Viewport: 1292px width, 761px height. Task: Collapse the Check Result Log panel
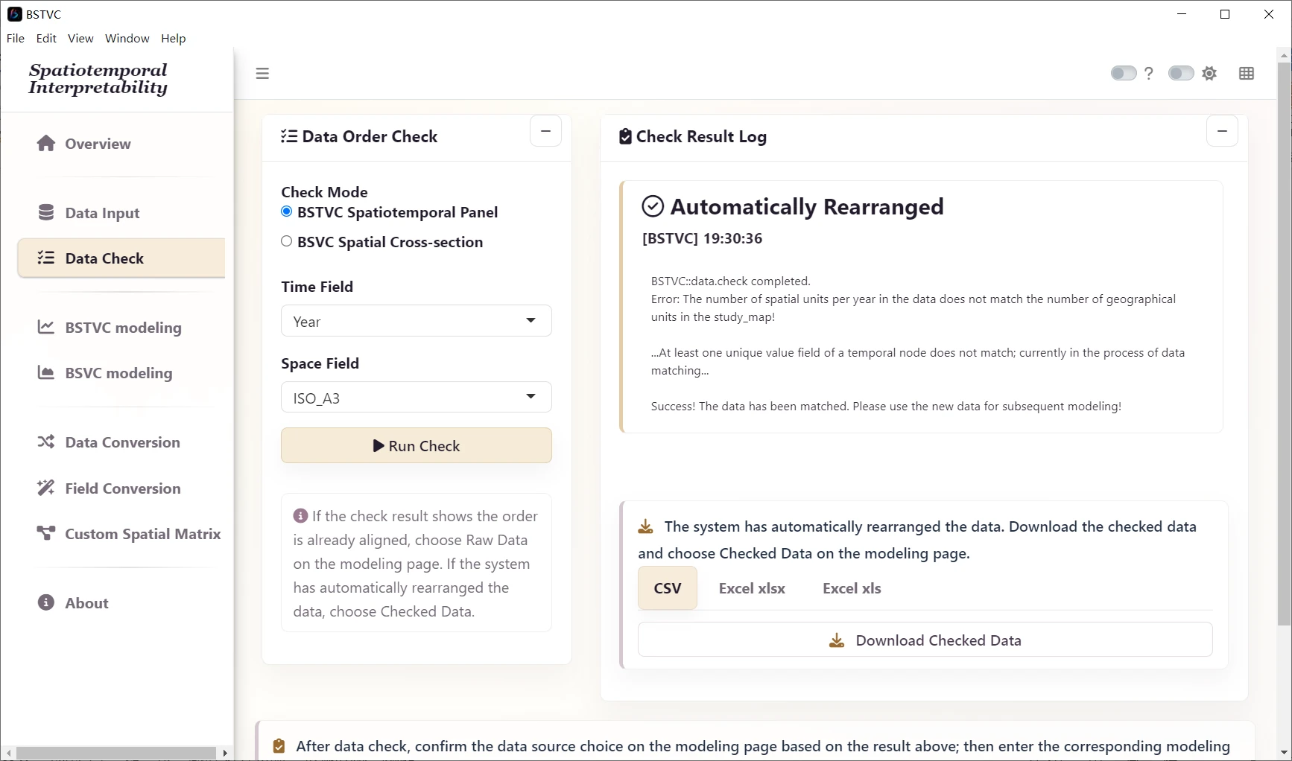[1223, 131]
